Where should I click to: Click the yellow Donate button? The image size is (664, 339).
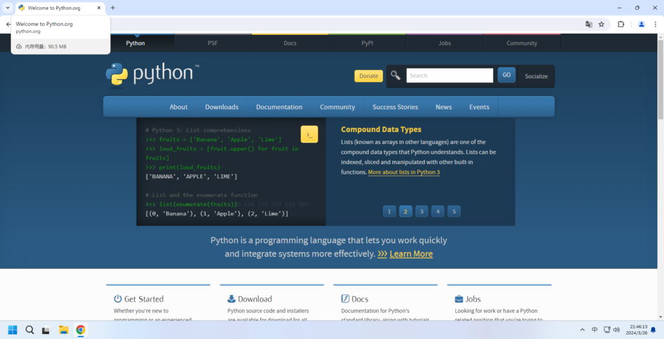(x=368, y=76)
